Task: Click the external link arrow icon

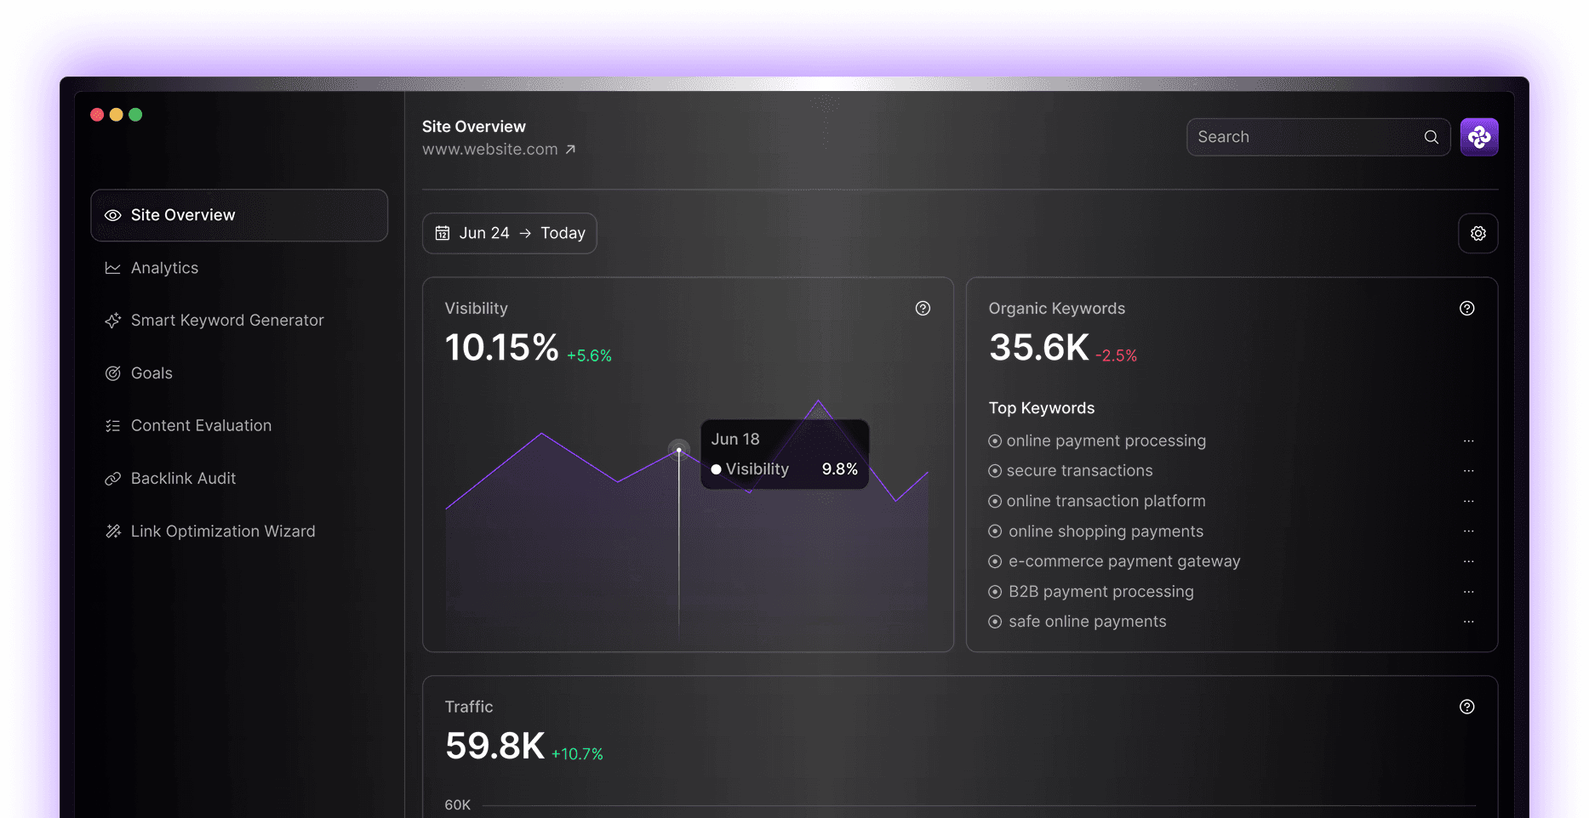Action: pos(570,150)
